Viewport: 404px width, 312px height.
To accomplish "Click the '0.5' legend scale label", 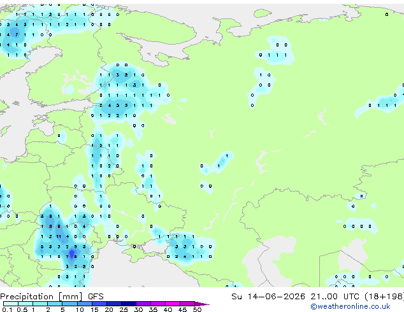I will (x=22, y=309).
